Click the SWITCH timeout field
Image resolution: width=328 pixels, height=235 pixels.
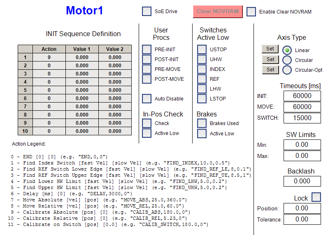pyautogui.click(x=302, y=118)
